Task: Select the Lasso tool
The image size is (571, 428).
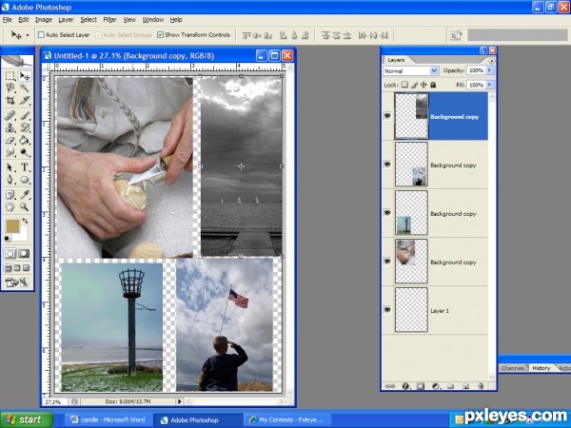Action: (x=10, y=88)
